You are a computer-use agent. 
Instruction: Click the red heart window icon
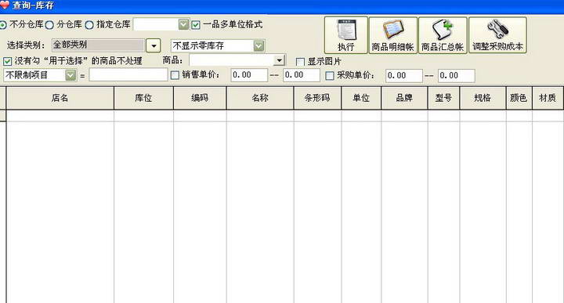[x=5, y=5]
